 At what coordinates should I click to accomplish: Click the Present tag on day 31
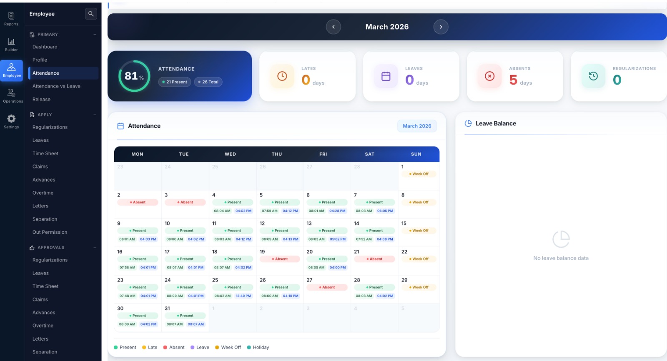pos(185,316)
